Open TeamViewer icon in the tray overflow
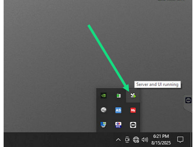This screenshot has width=196, height=147. (133, 125)
